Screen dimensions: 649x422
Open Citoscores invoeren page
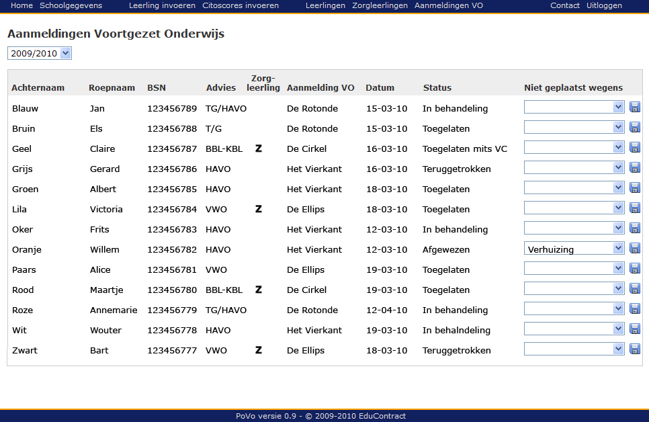point(241,5)
